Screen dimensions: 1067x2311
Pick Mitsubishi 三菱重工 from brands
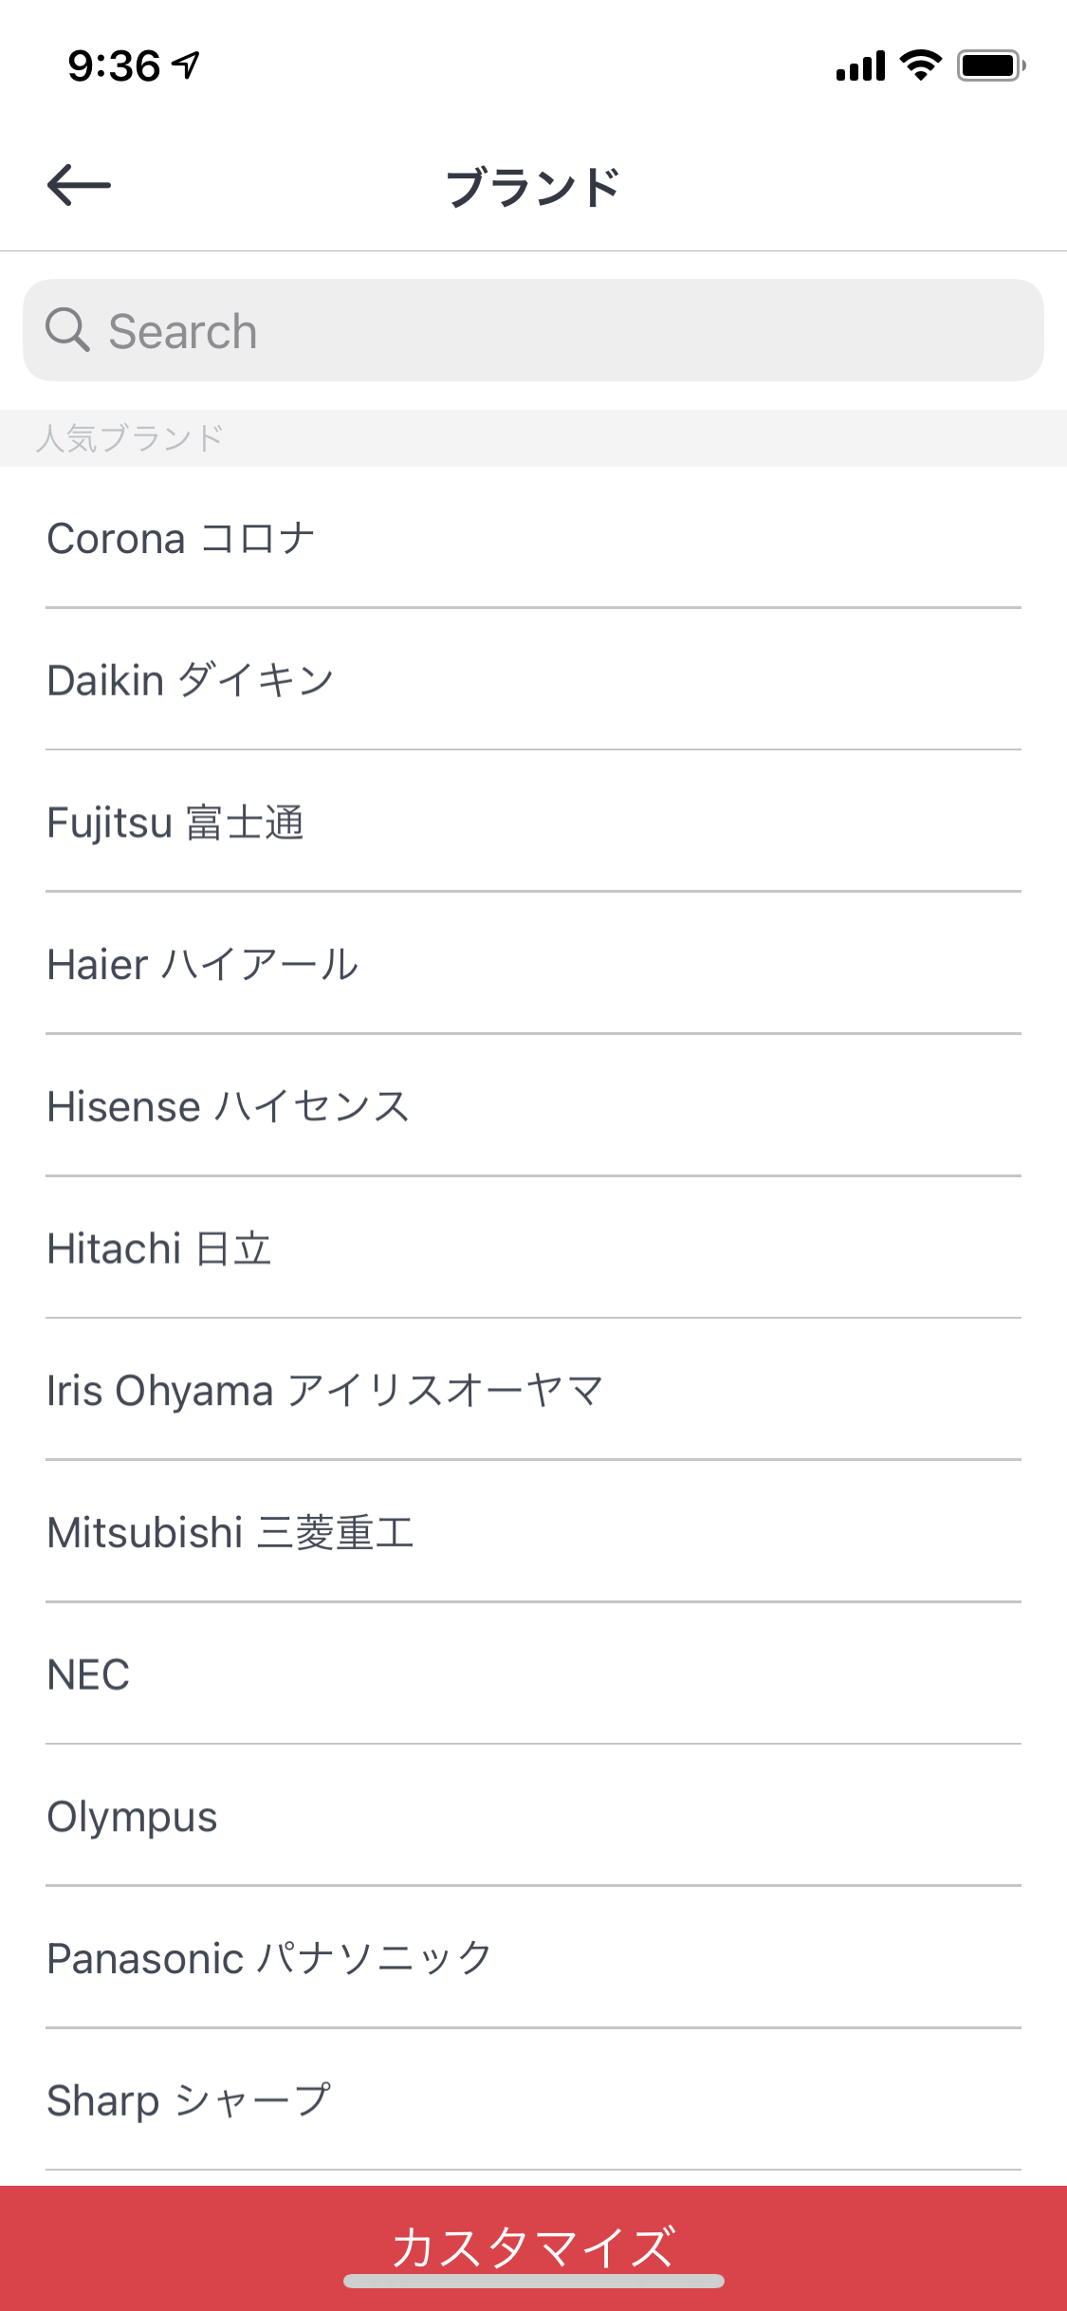[x=230, y=1533]
